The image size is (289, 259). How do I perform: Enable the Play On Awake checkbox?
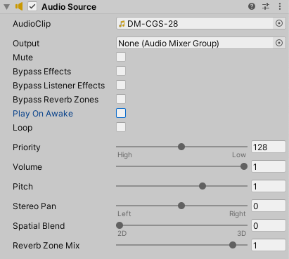pos(121,113)
